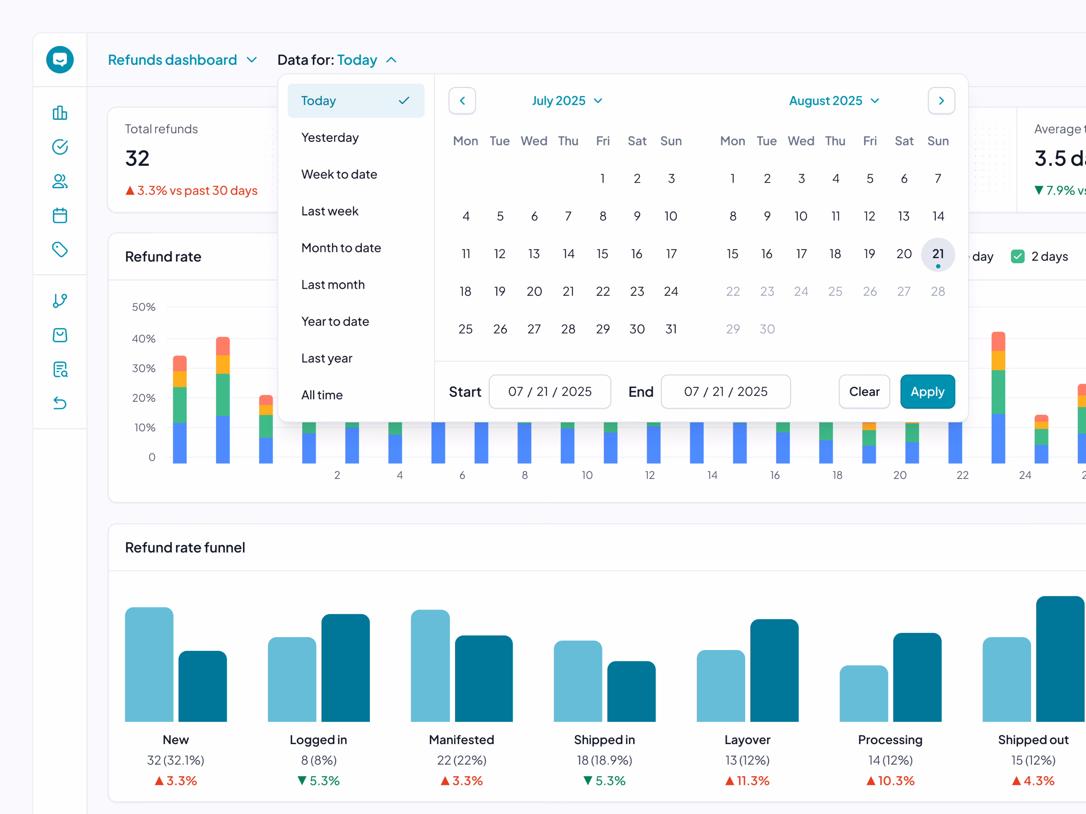Screen dimensions: 1086x814
Task: Pick August 14 in the calendar
Action: click(x=938, y=216)
